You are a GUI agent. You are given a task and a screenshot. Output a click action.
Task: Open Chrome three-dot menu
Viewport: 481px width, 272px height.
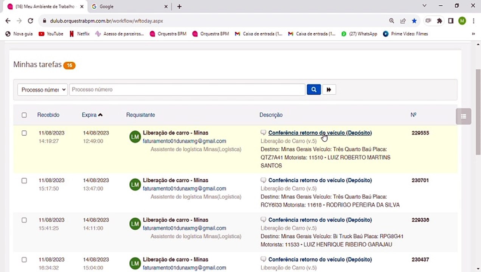(473, 21)
